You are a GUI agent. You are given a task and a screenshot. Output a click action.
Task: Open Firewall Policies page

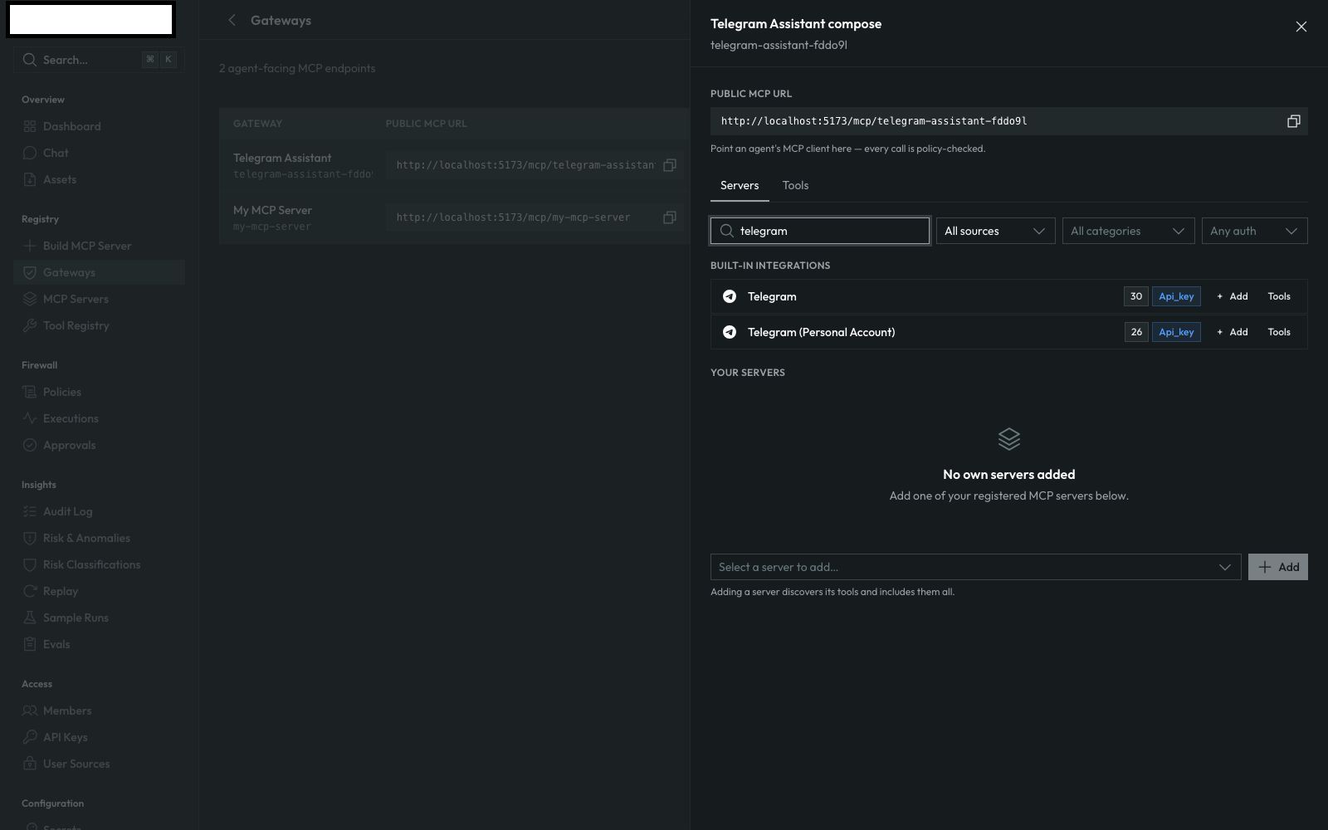(99, 392)
